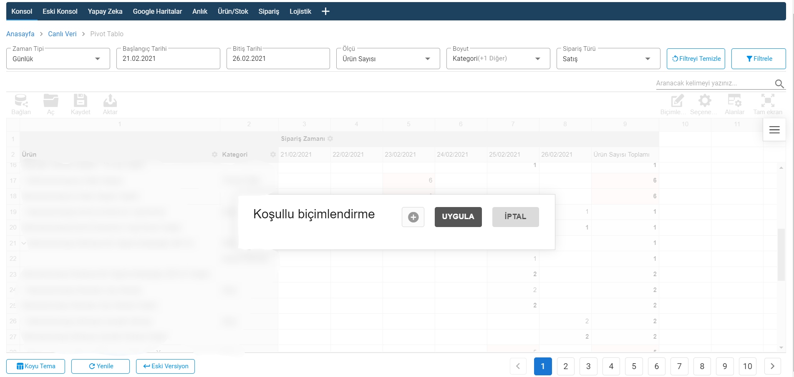The height and width of the screenshot is (377, 794).
Task: Switch to Eski Versiyon
Action: click(166, 367)
